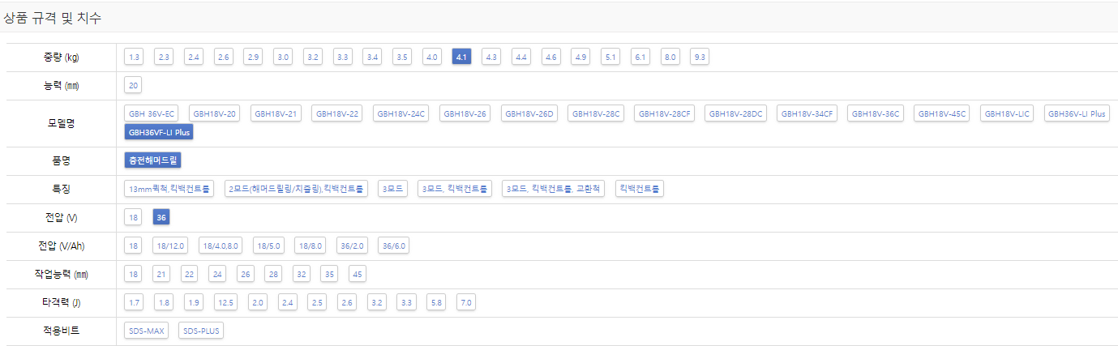The image size is (1118, 346).
Task: Select 28 in 작업능력 (mm)
Action: 273,275
